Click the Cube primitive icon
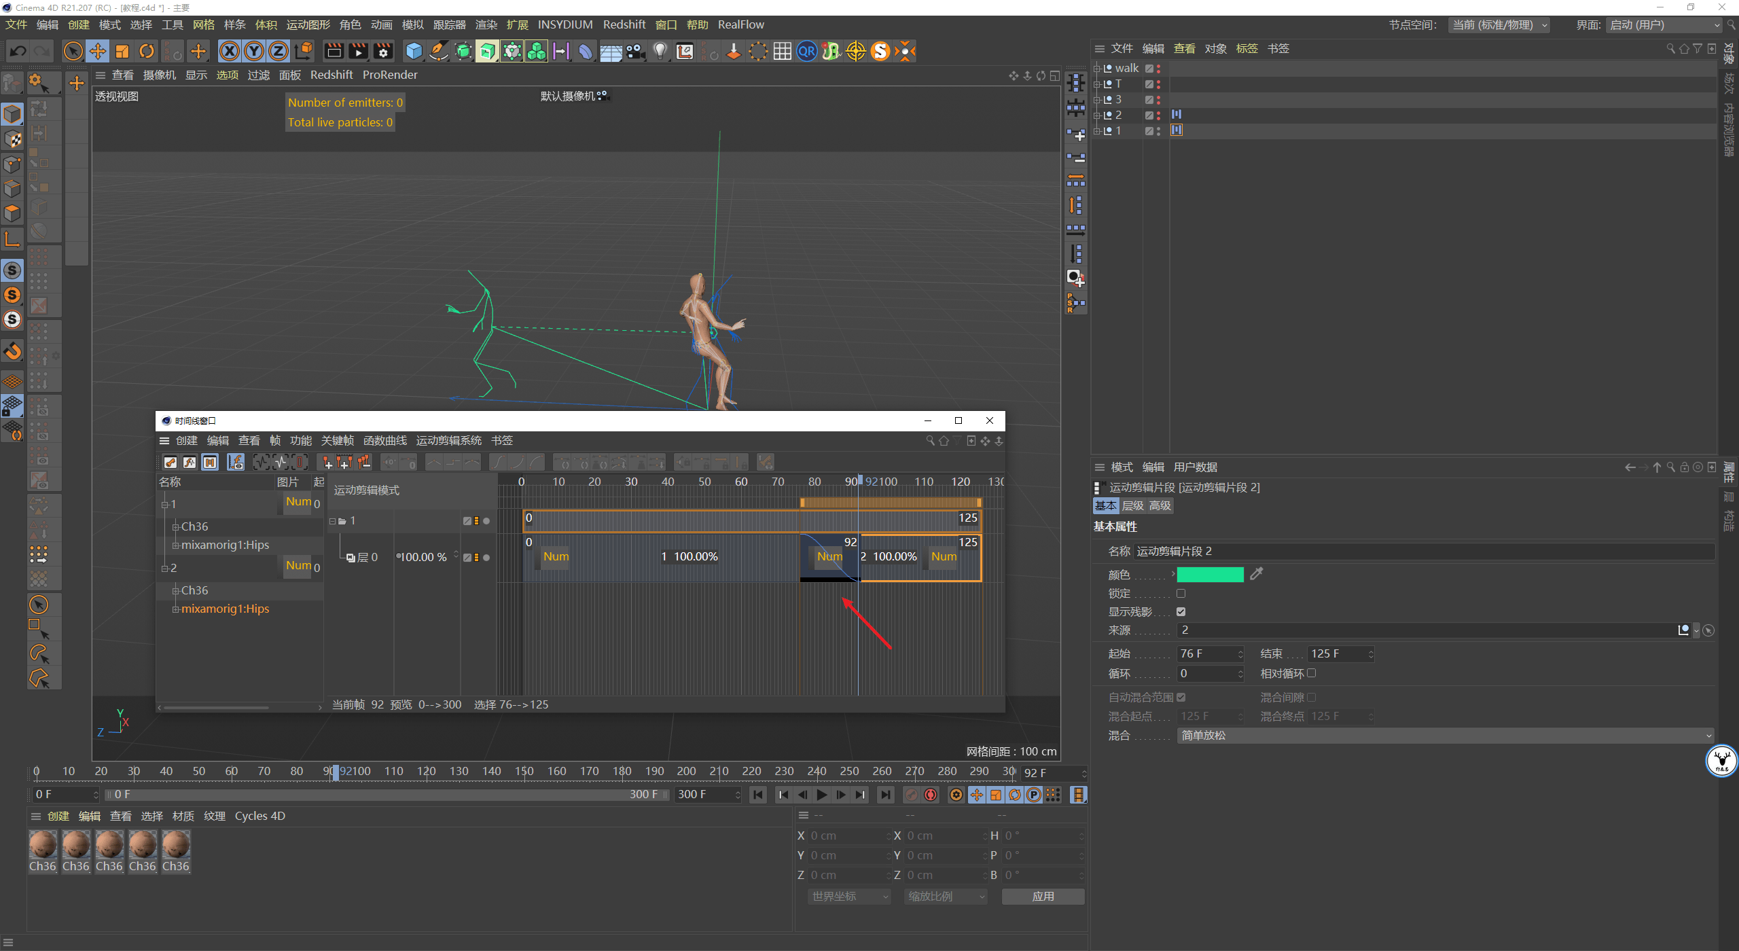This screenshot has height=951, width=1739. (414, 51)
